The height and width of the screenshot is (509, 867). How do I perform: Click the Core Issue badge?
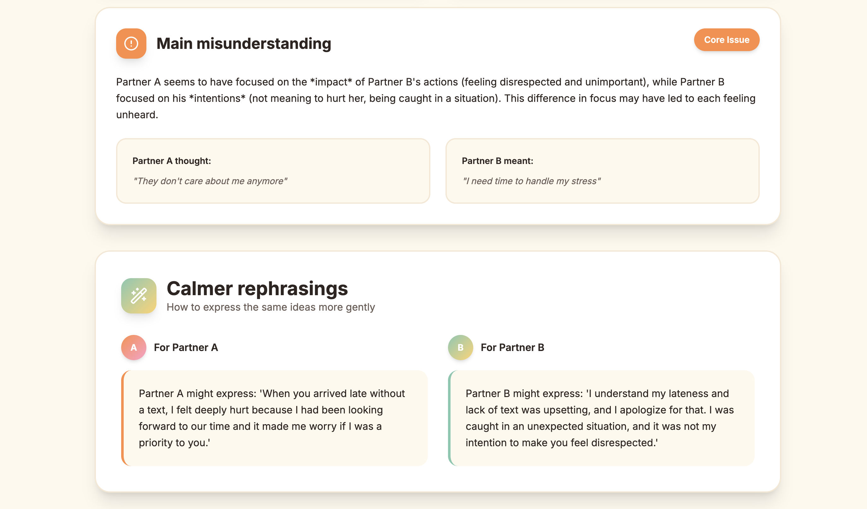pyautogui.click(x=726, y=40)
